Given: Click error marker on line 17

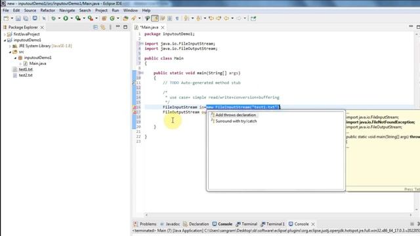Looking at the screenshot, I should click(135, 112).
